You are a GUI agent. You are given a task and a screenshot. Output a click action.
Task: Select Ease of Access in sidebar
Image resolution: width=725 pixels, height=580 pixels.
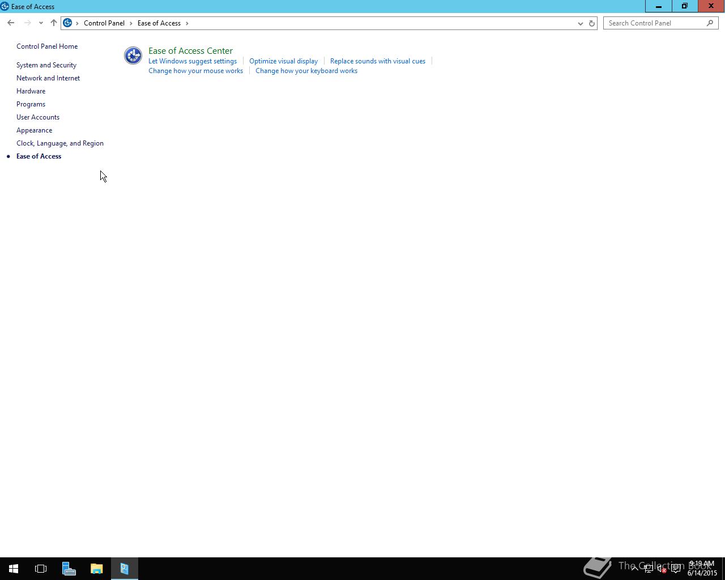coord(39,156)
